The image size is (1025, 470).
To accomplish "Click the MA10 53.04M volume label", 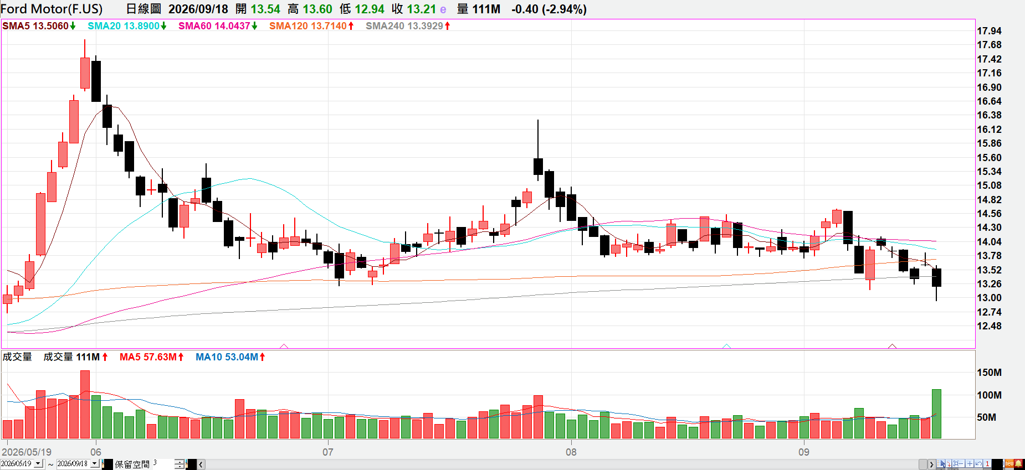I will pos(230,357).
